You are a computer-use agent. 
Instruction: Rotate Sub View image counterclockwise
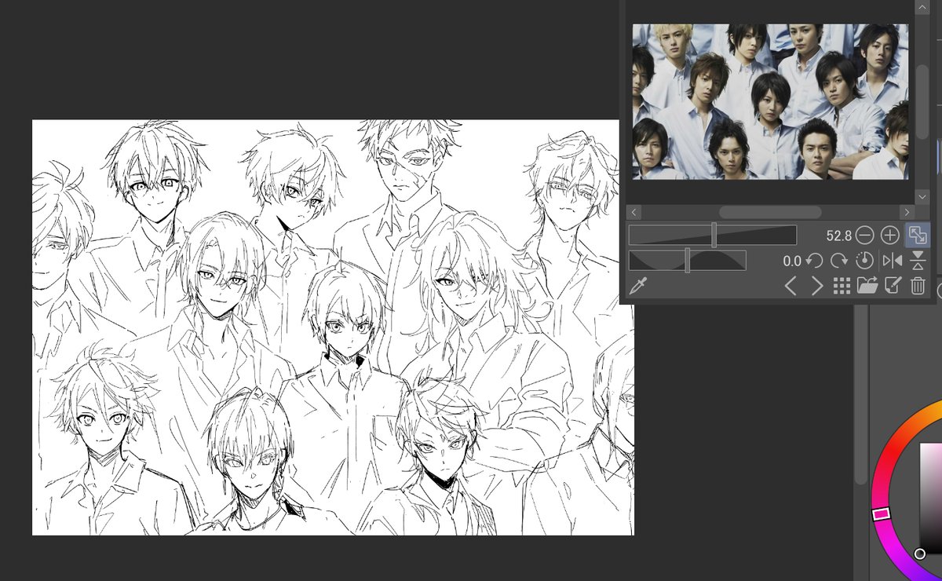814,261
